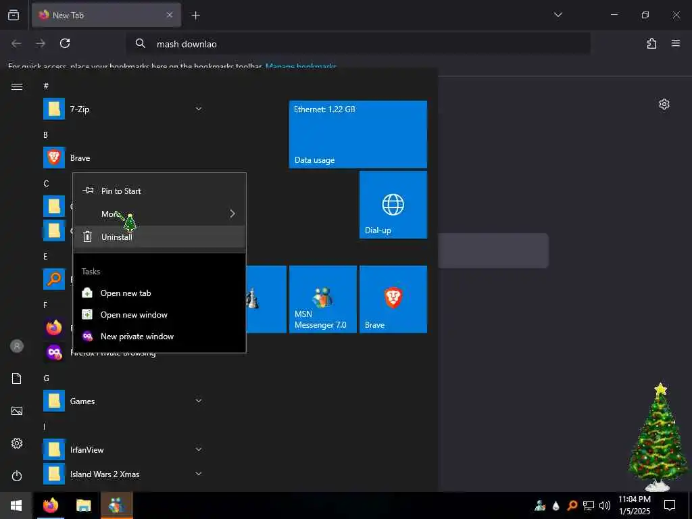Open the More submenu
Viewport: 692px width, 519px height.
coord(159,214)
